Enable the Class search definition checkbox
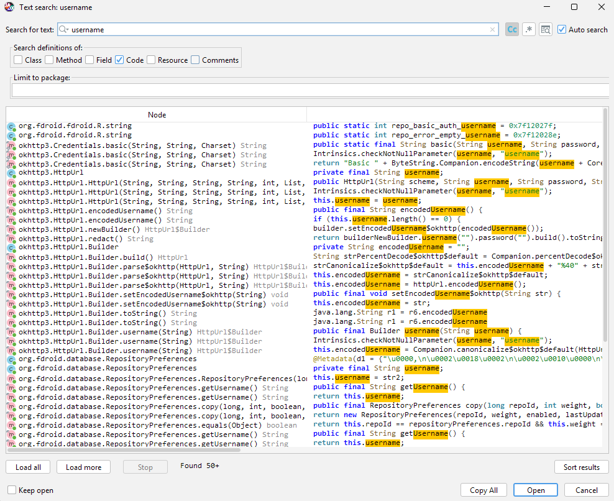 coord(18,60)
